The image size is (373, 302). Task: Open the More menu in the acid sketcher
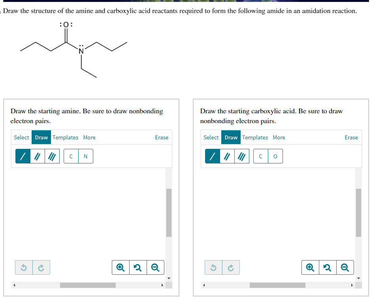279,137
